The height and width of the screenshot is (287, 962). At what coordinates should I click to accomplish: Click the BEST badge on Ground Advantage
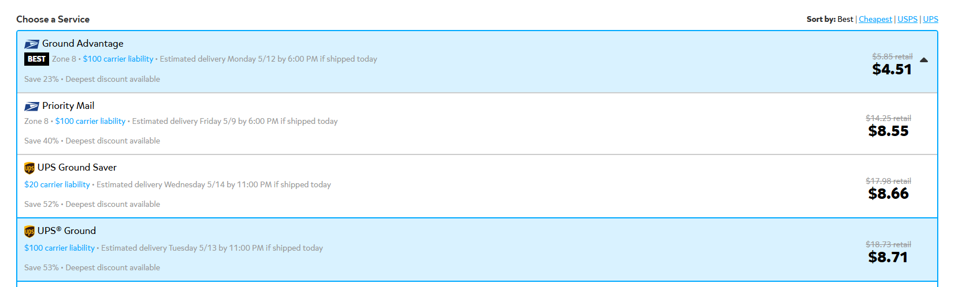click(x=36, y=59)
